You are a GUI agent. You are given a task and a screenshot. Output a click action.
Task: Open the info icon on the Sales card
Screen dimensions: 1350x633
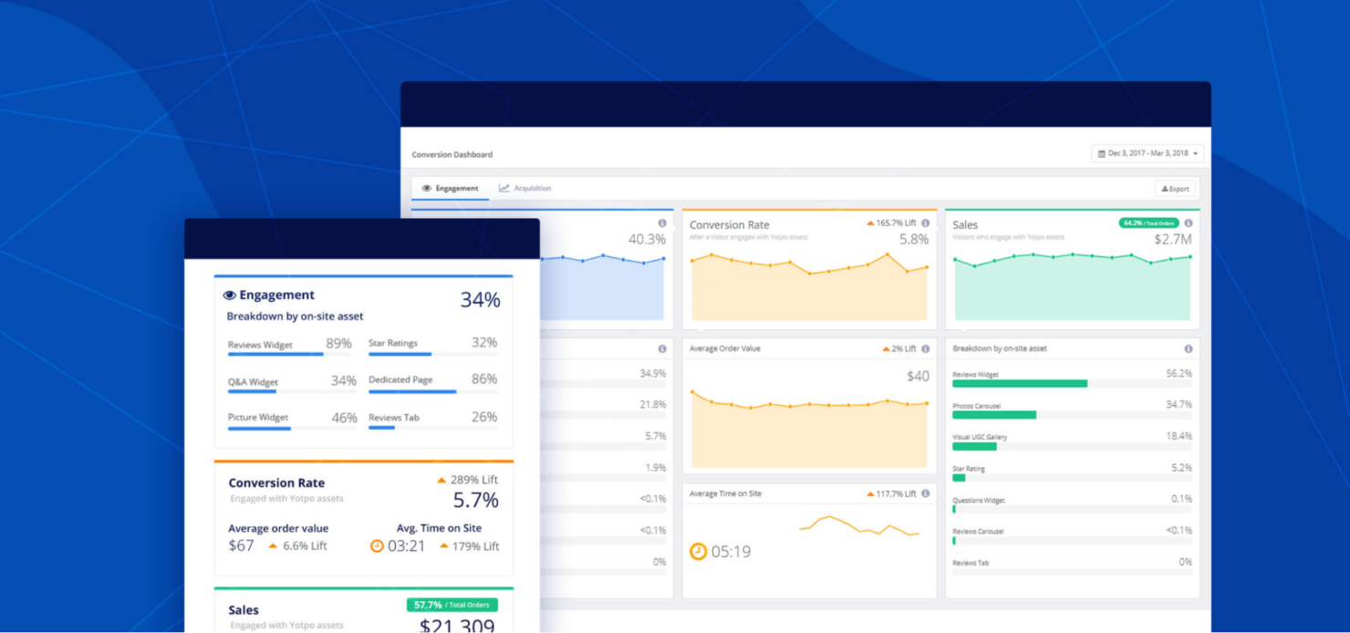pos(1188,221)
